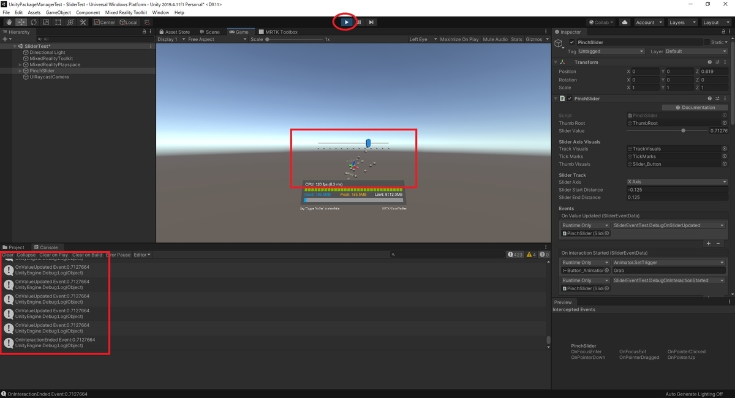Lock the Hierarchy panel
This screenshot has height=398, width=735.
click(x=144, y=32)
